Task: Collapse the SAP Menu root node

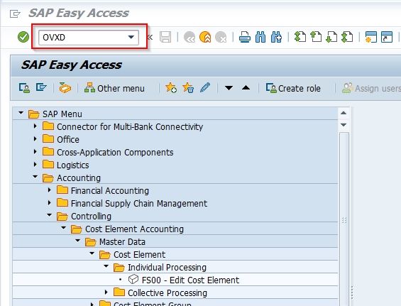Action: coord(21,113)
